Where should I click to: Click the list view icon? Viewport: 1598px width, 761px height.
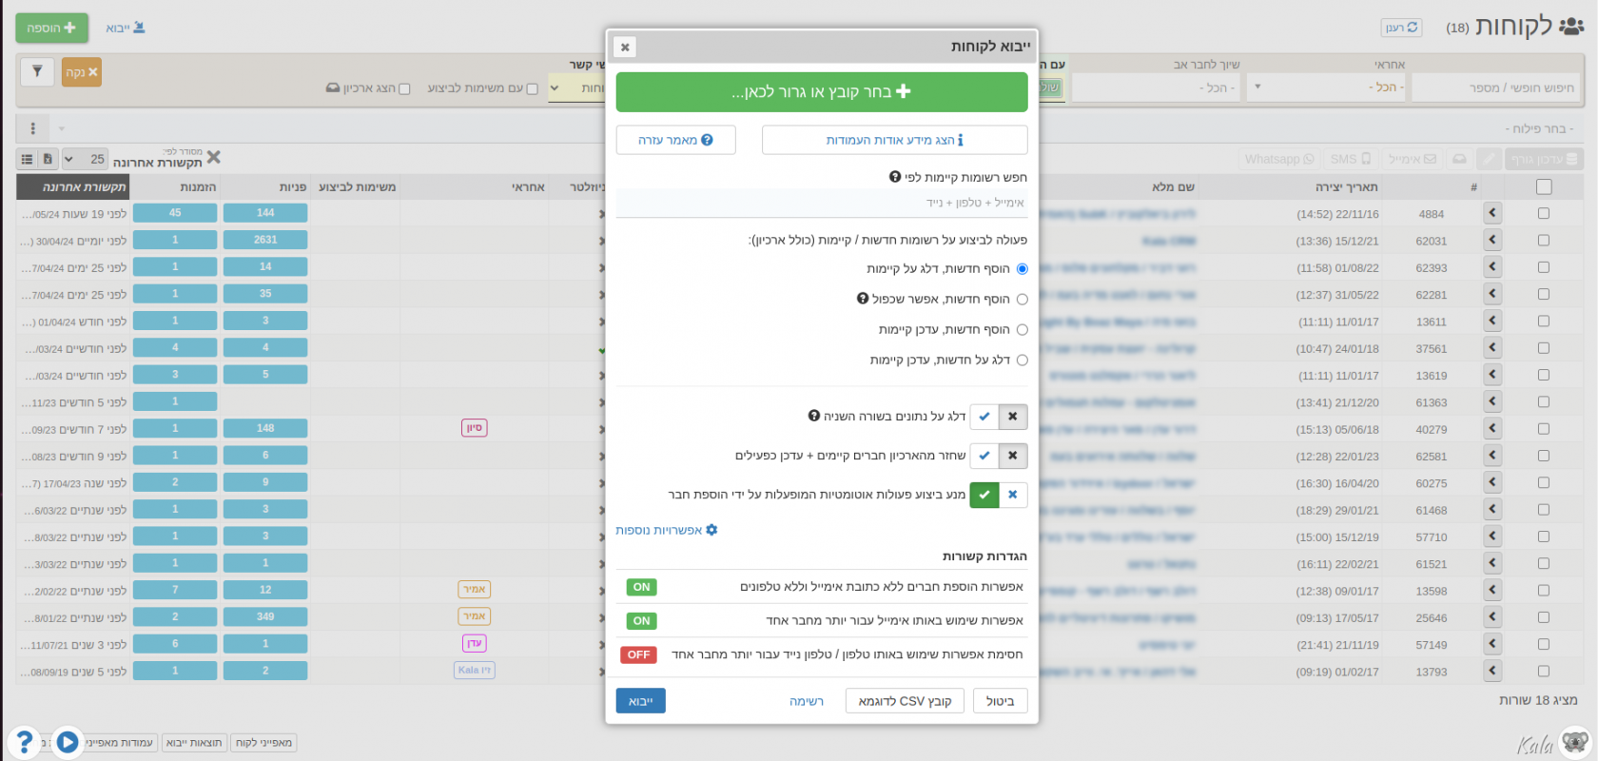pos(27,159)
